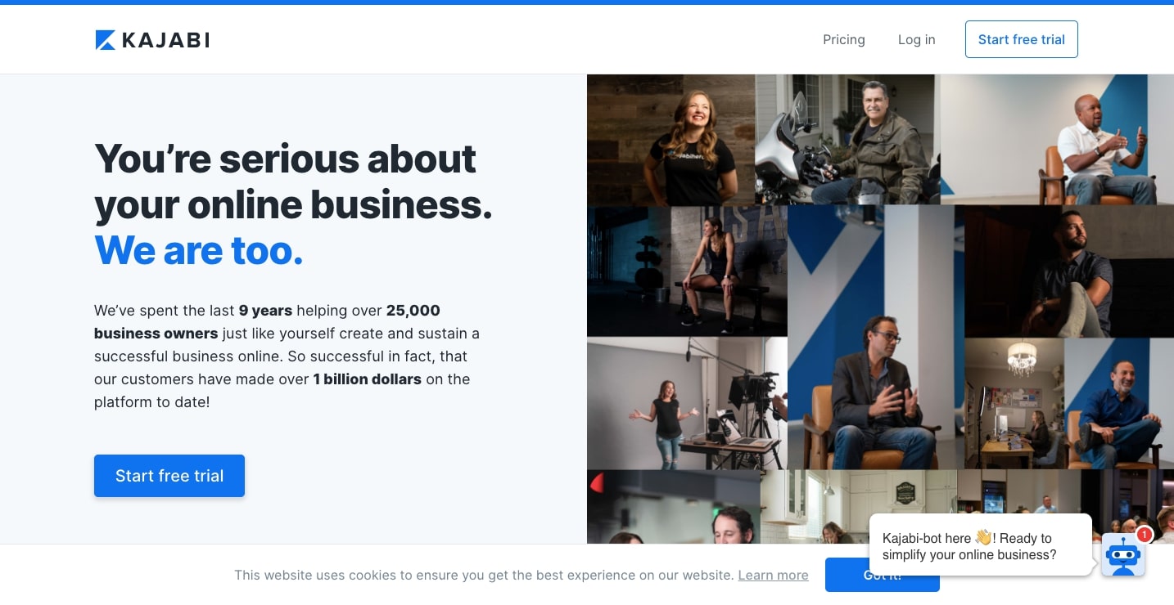Viewport: 1174px width, 605px height.
Task: Click the blue Start free trial hero button
Action: [x=169, y=476]
